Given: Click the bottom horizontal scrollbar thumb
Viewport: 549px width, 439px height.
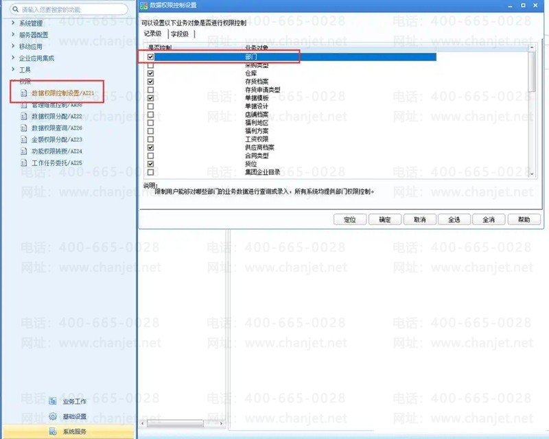Looking at the screenshot, I should pos(175,423).
